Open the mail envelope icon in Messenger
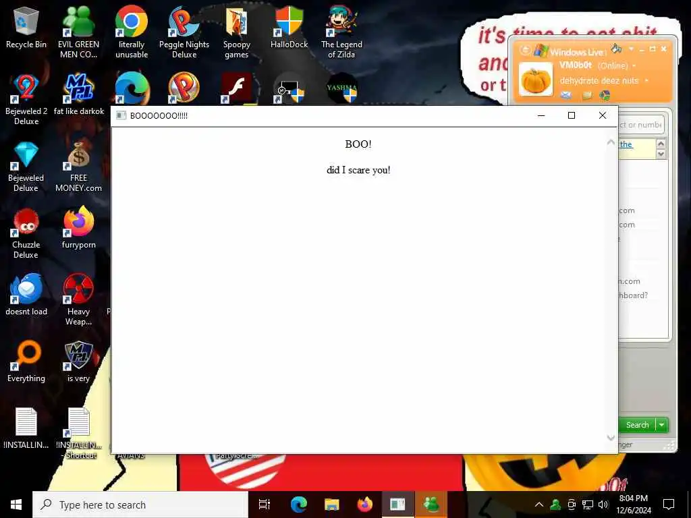The image size is (691, 518). pos(566,94)
